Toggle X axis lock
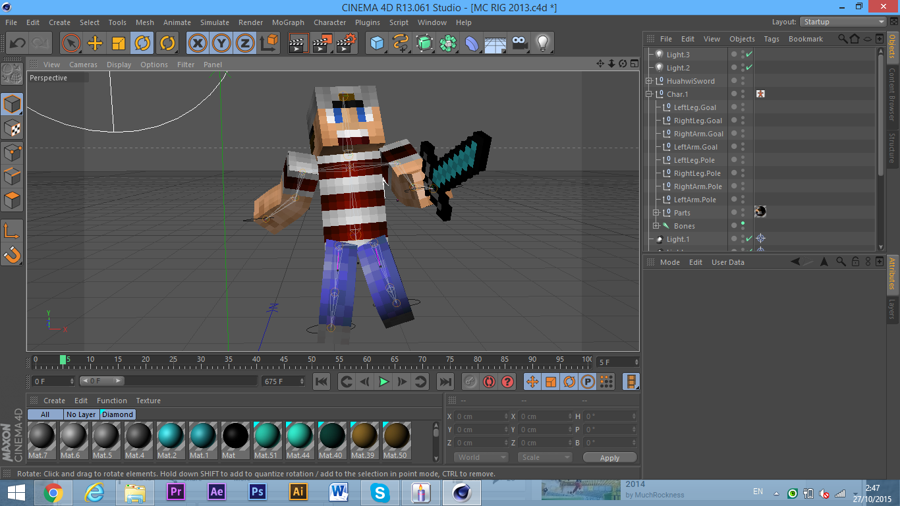The height and width of the screenshot is (506, 900). pos(198,43)
